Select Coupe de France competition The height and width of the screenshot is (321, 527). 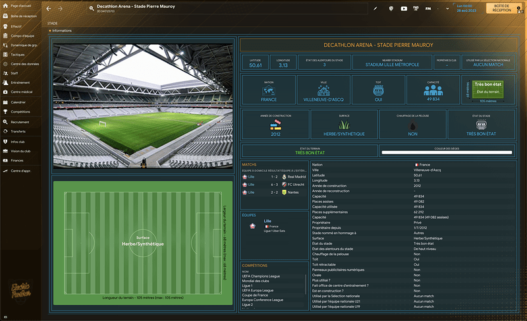click(255, 295)
